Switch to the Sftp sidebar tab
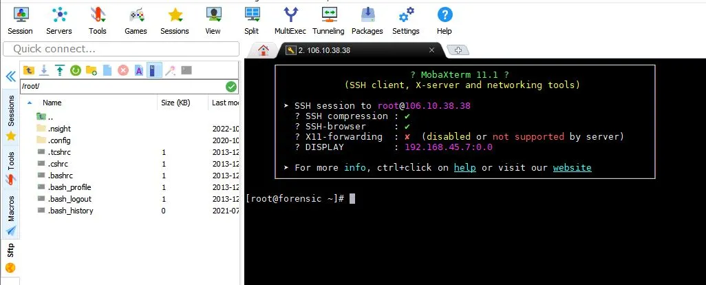The height and width of the screenshot is (285, 706). [11, 257]
